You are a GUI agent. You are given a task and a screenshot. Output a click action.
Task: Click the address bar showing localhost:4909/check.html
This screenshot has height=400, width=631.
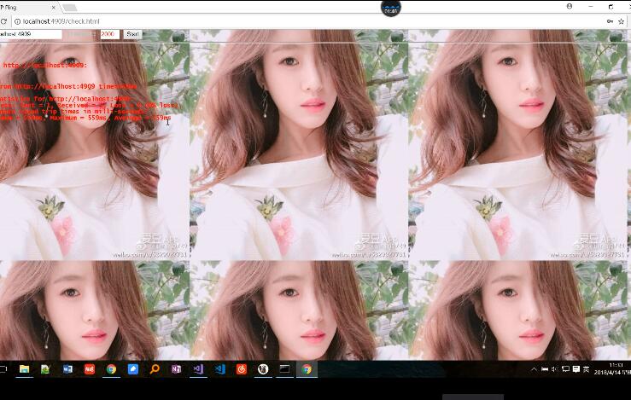click(306, 21)
